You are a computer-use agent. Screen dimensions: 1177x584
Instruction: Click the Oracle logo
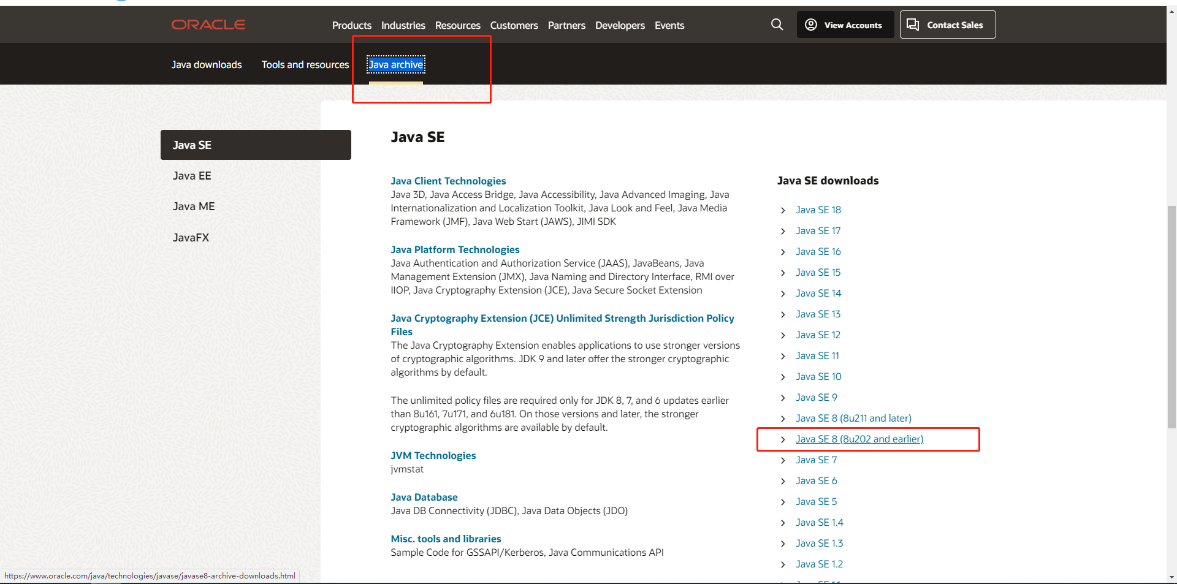208,25
